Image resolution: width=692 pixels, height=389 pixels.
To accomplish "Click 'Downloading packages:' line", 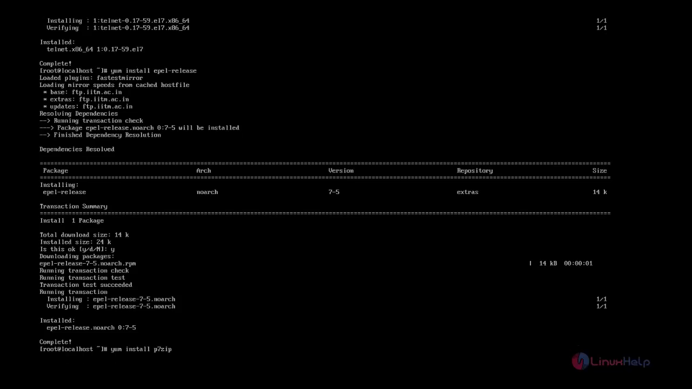I will 77,256.
